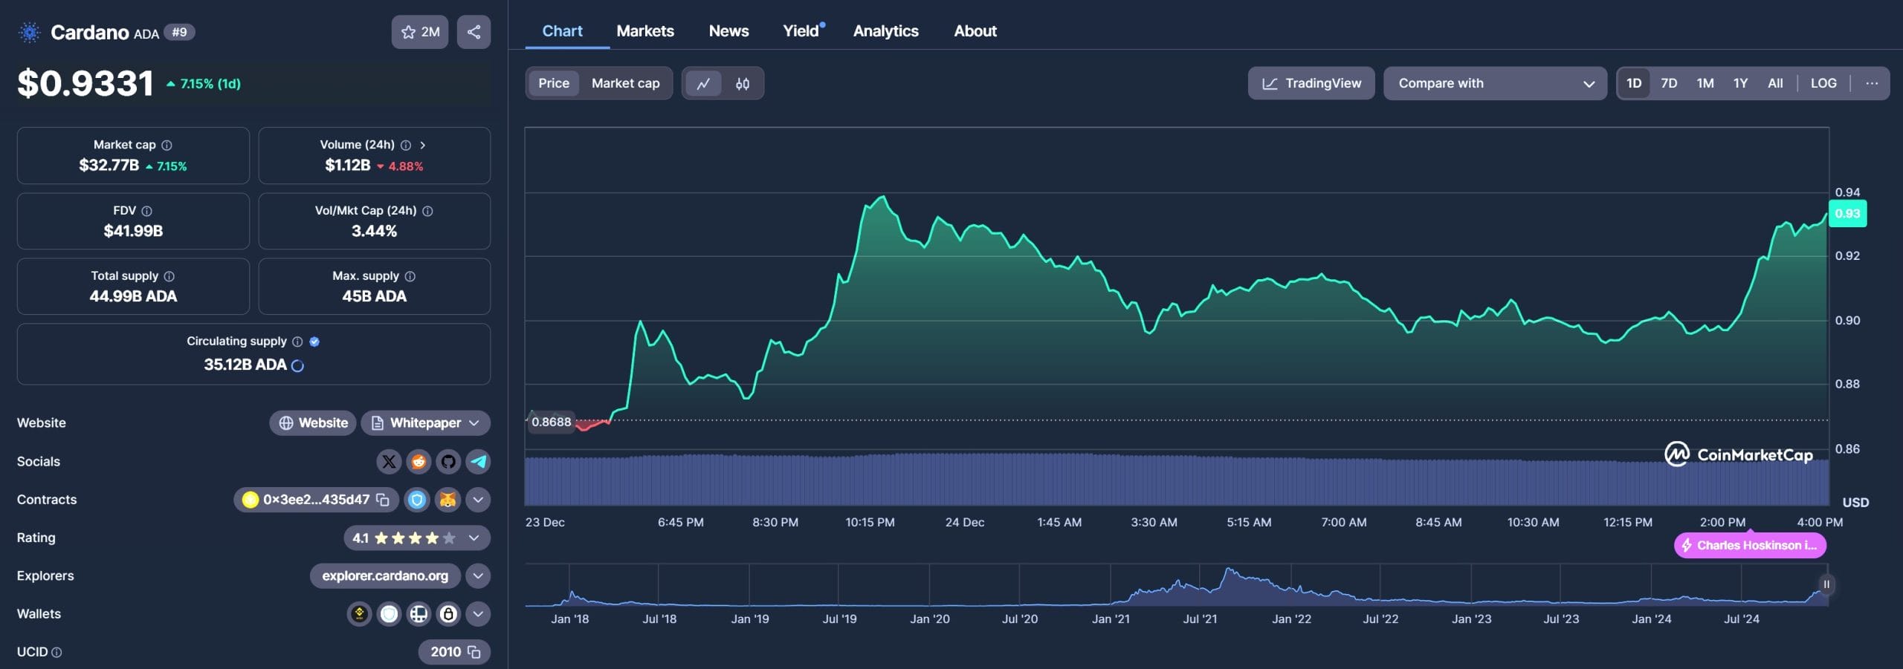The width and height of the screenshot is (1903, 669).
Task: Open the padlock wallet icon in Wallets
Action: pos(448,614)
